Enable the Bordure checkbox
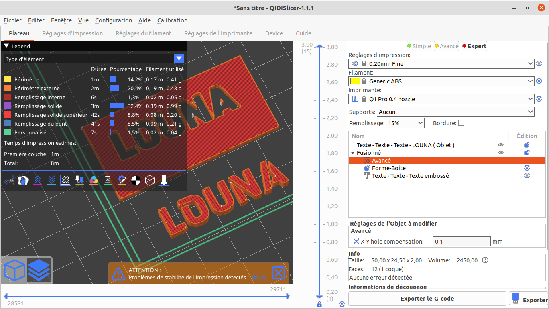Screen dimensions: 549x309 tap(461, 123)
